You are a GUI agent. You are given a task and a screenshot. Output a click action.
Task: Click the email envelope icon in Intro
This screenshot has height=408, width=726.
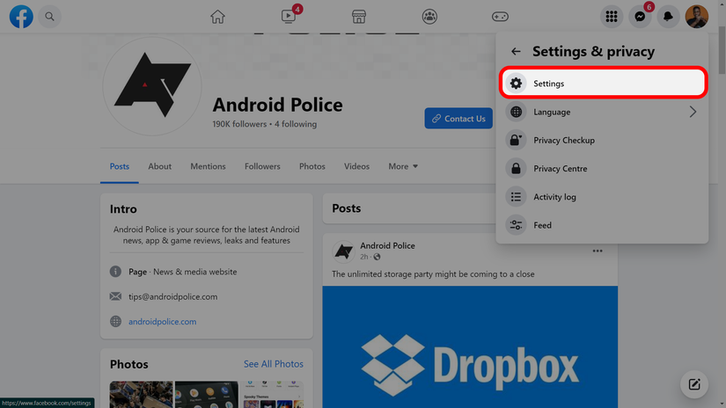[116, 296]
